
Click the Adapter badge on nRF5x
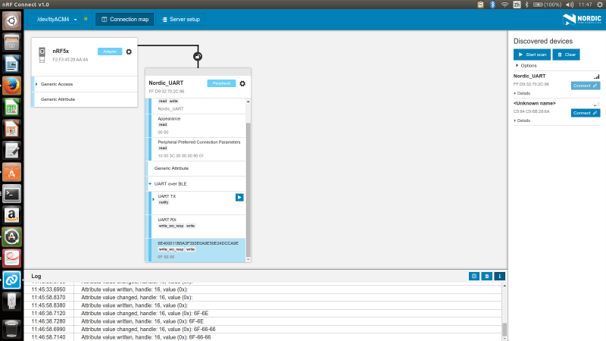click(x=110, y=52)
